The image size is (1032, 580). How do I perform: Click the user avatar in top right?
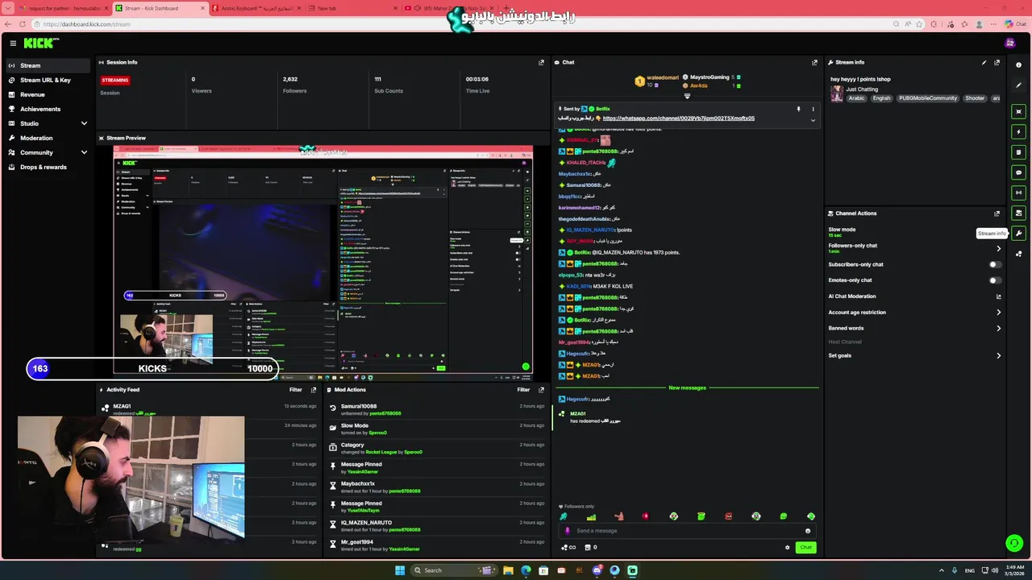point(1010,43)
